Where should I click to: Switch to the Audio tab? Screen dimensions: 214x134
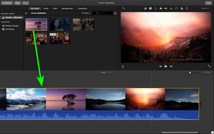(46, 9)
